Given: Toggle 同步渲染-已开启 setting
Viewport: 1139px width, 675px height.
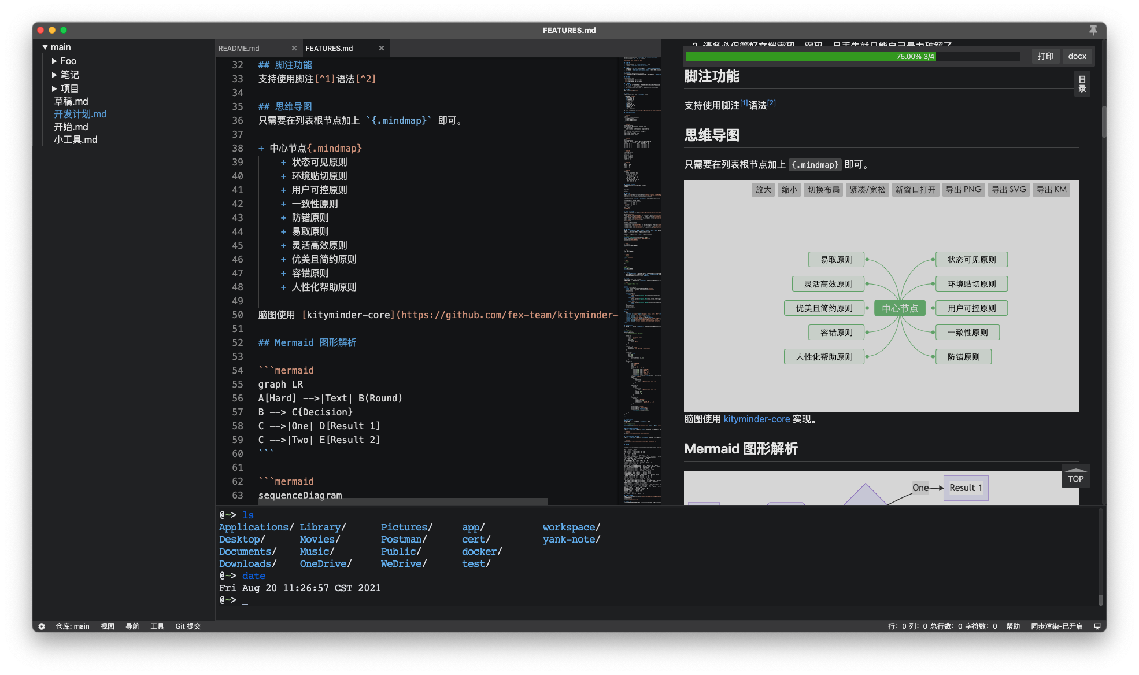Looking at the screenshot, I should click(1056, 626).
